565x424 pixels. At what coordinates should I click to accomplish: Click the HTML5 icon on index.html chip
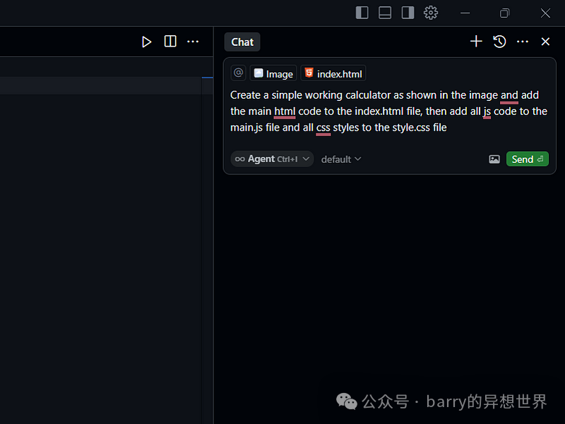click(x=309, y=73)
